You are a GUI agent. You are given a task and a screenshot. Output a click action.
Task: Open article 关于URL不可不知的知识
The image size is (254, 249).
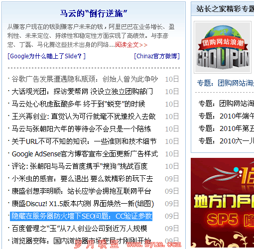[84, 141]
